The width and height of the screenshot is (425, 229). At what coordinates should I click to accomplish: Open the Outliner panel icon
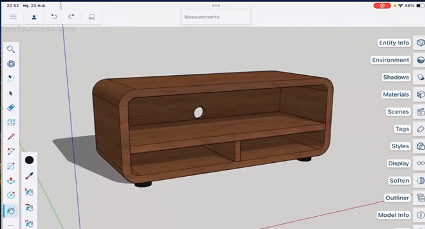pos(421,198)
